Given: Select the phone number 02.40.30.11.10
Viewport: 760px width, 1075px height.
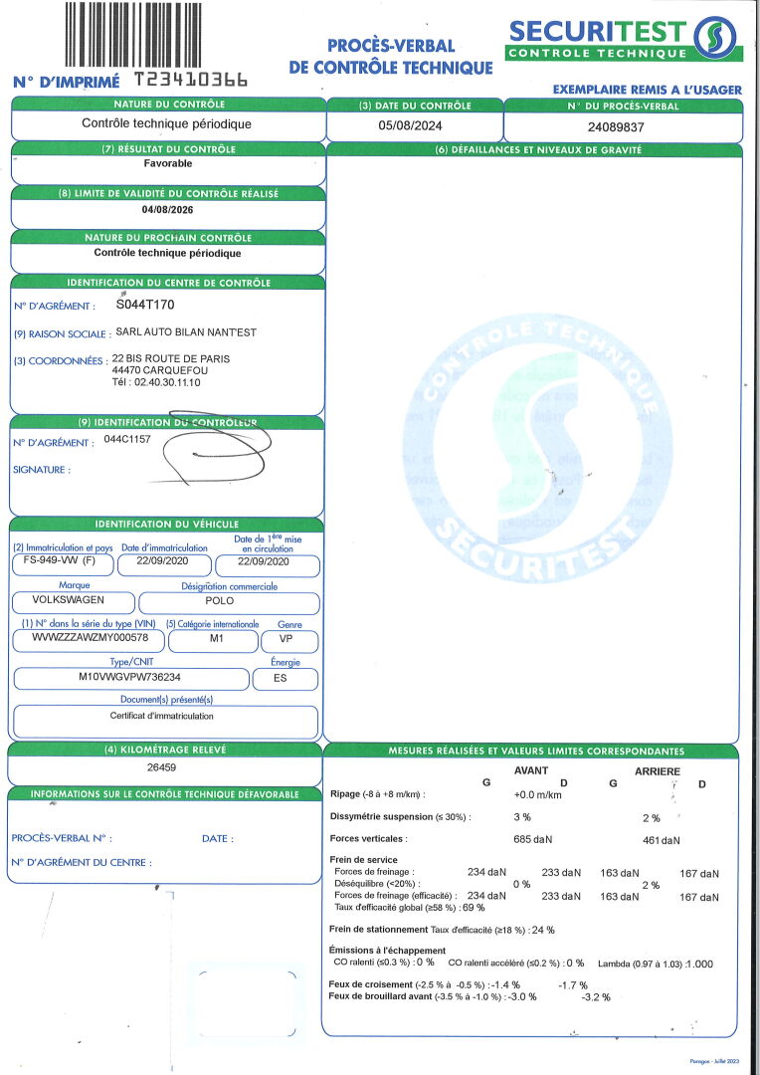Looking at the screenshot, I should pos(167,382).
